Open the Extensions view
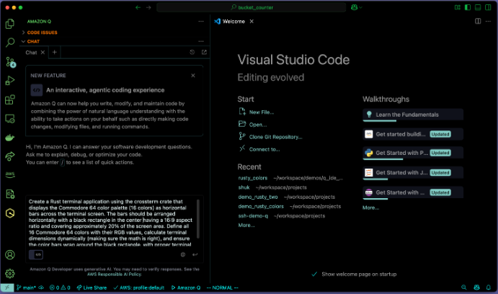498x294 pixels. tap(10, 99)
